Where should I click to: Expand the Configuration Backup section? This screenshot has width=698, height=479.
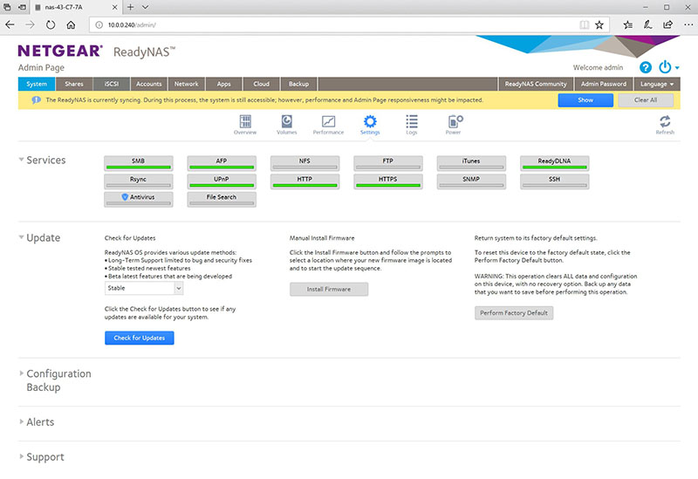tap(58, 380)
